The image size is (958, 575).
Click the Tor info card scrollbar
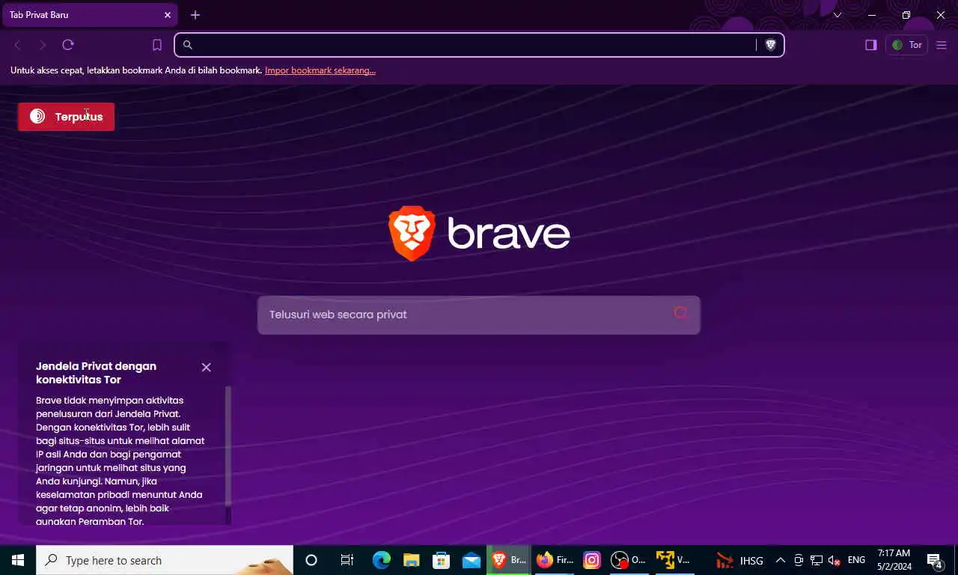coord(228,445)
